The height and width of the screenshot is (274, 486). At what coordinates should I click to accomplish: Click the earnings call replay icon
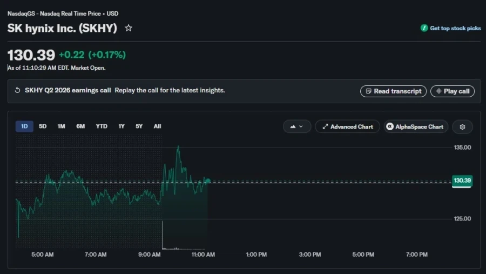[x=18, y=90]
